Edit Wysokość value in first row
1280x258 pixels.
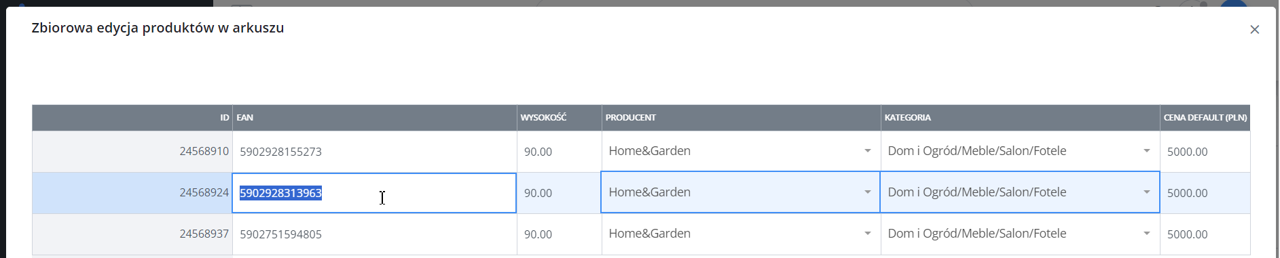[x=559, y=152]
